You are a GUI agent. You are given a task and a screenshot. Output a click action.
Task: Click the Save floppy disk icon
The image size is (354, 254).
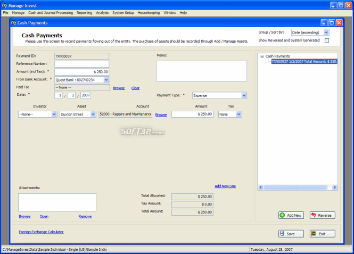(x=282, y=234)
